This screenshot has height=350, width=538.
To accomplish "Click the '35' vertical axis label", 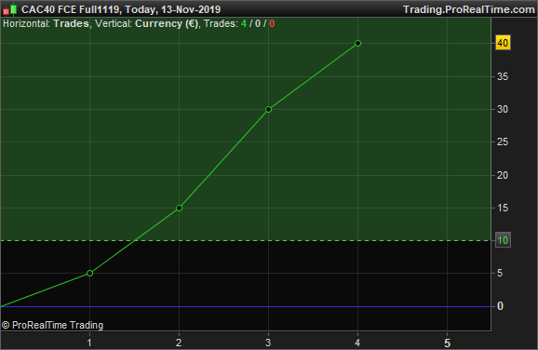I will coord(503,76).
